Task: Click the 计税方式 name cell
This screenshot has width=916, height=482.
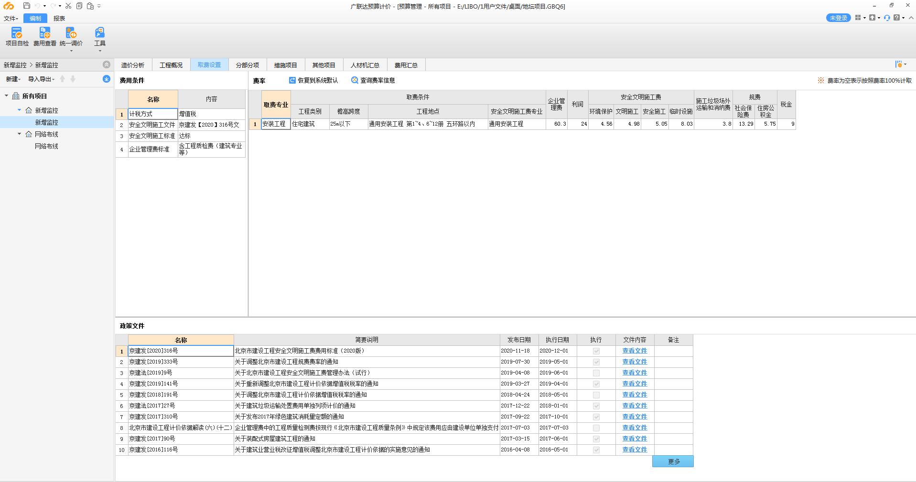Action: tap(153, 114)
